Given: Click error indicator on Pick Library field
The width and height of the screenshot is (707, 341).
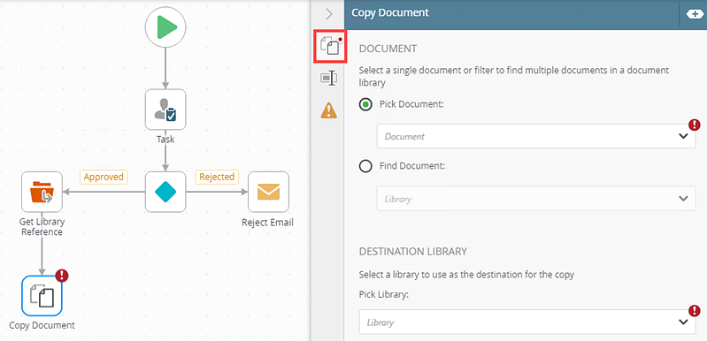Looking at the screenshot, I should coord(695,310).
